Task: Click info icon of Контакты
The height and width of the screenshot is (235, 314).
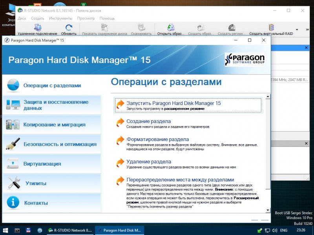Action: pyautogui.click(x=13, y=202)
